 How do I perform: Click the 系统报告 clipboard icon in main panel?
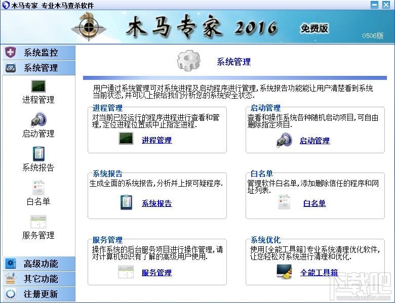126,203
